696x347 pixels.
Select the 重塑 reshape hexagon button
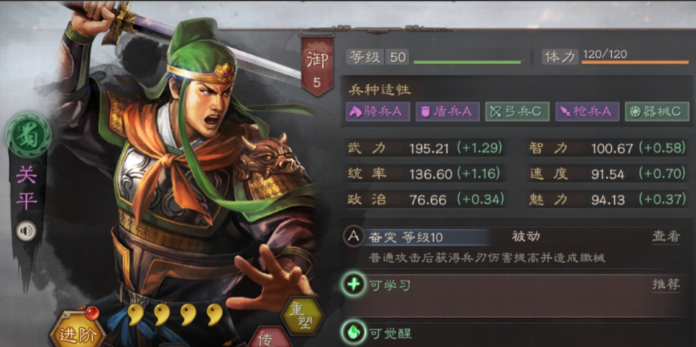pos(302,315)
